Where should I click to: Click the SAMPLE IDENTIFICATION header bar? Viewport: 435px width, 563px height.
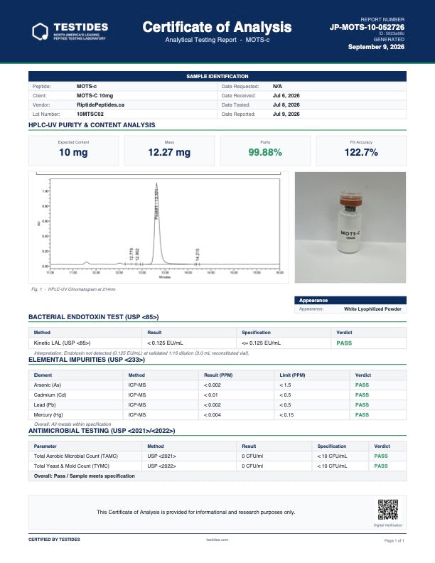[x=217, y=76]
